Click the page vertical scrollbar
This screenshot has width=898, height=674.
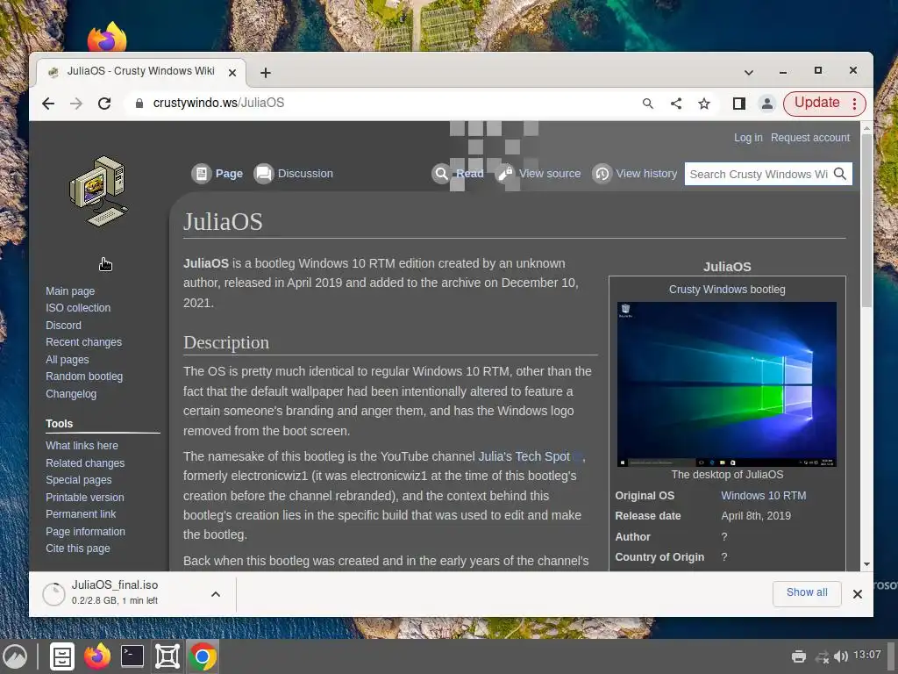[866, 221]
